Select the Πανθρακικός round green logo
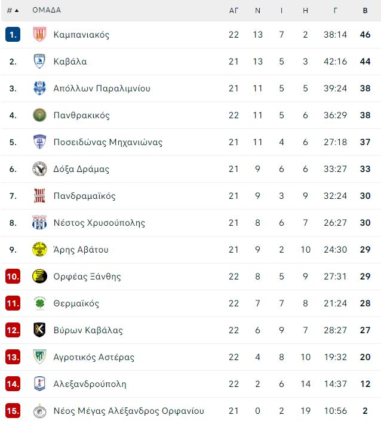This screenshot has width=381, height=424. (39, 115)
